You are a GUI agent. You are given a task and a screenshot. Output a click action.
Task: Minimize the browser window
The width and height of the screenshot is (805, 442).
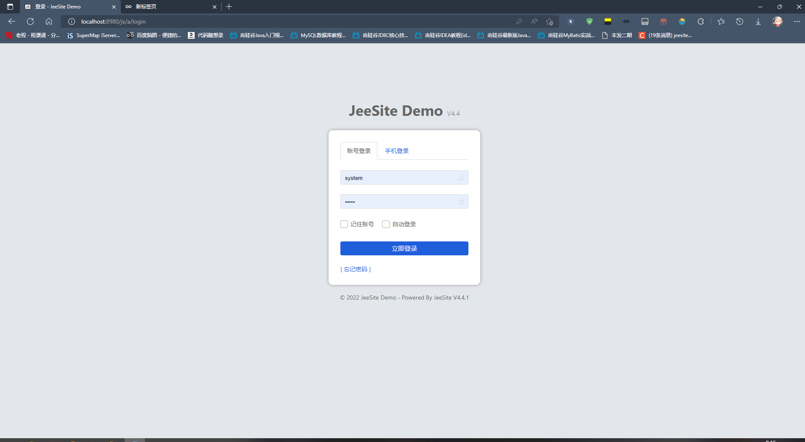760,7
